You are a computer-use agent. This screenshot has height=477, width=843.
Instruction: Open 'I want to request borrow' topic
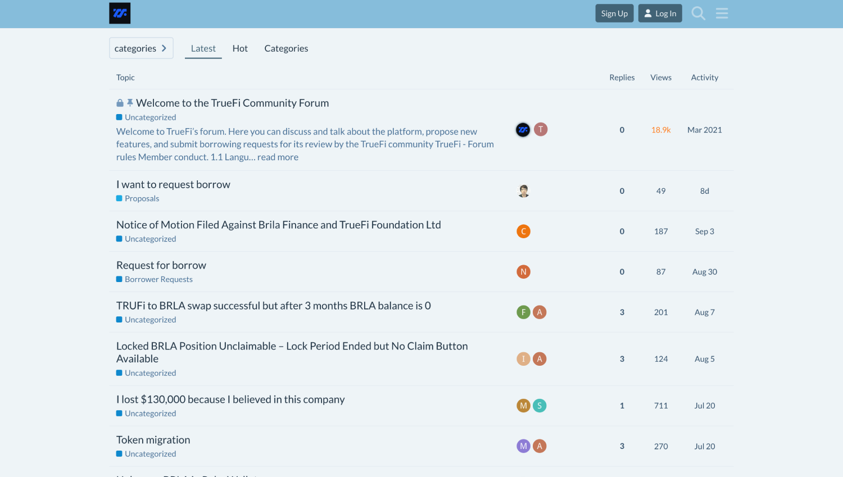point(173,184)
